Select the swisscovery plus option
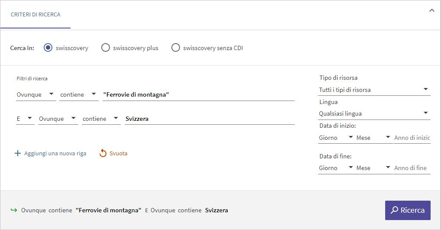Image resolution: width=441 pixels, height=230 pixels. coord(106,48)
